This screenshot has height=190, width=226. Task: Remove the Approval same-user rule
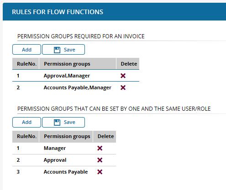[x=100, y=160]
